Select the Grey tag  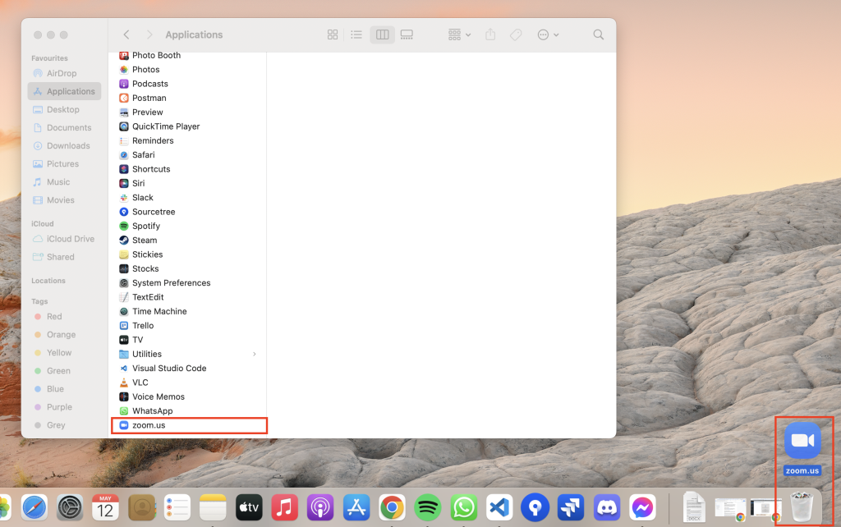point(64,425)
